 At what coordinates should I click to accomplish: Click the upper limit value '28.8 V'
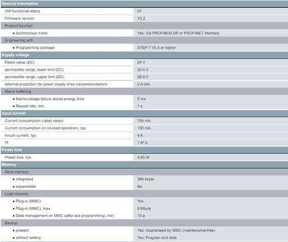[142, 77]
